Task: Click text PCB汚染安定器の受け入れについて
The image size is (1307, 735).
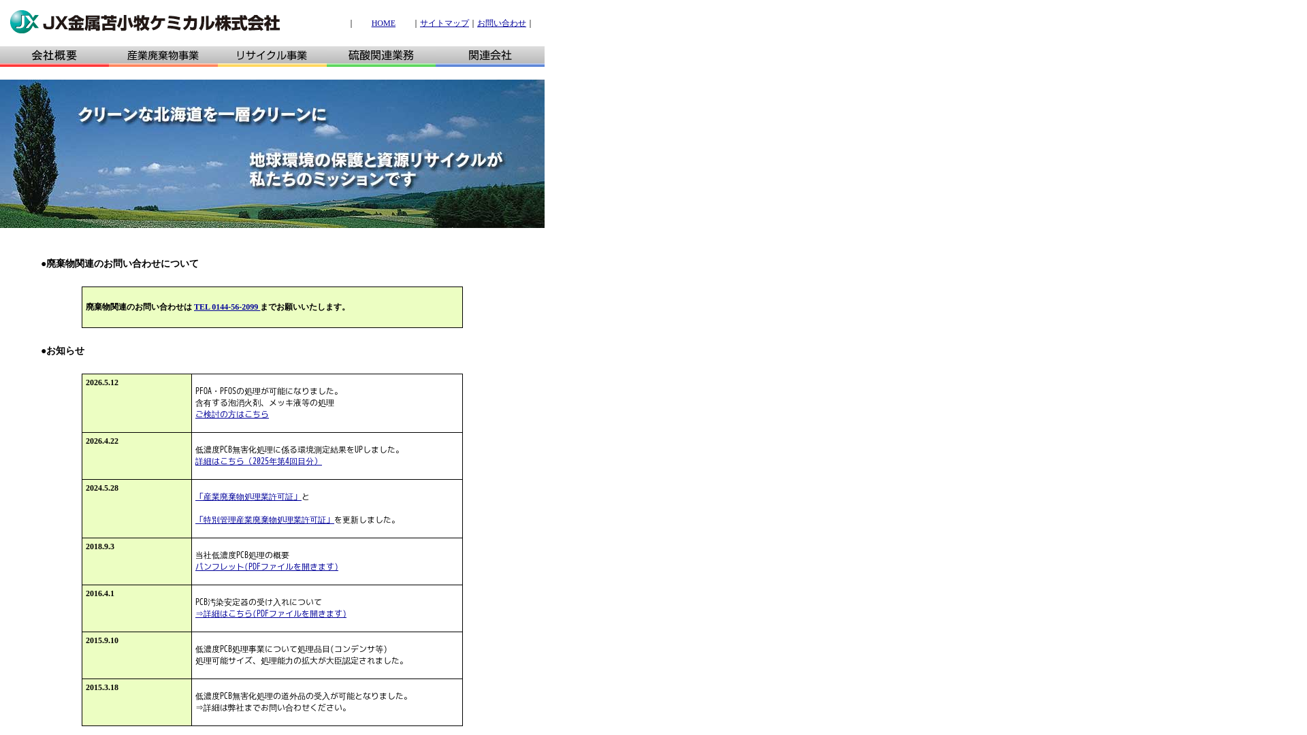Action: coord(259,602)
